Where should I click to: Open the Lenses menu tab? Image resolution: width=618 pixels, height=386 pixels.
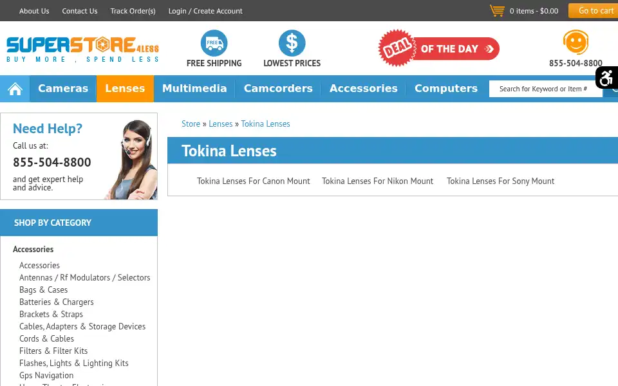(x=125, y=89)
